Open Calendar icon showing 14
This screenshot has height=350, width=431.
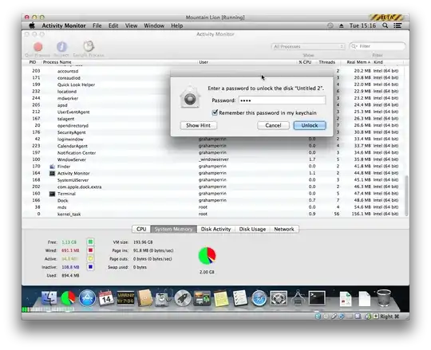tap(106, 298)
